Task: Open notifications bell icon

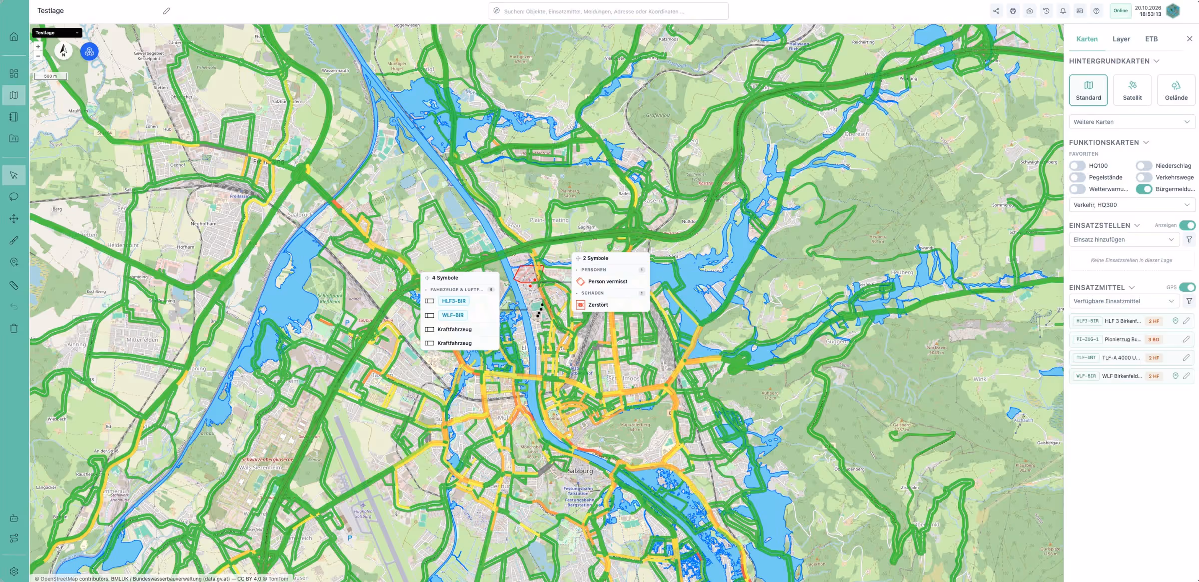Action: (1063, 11)
